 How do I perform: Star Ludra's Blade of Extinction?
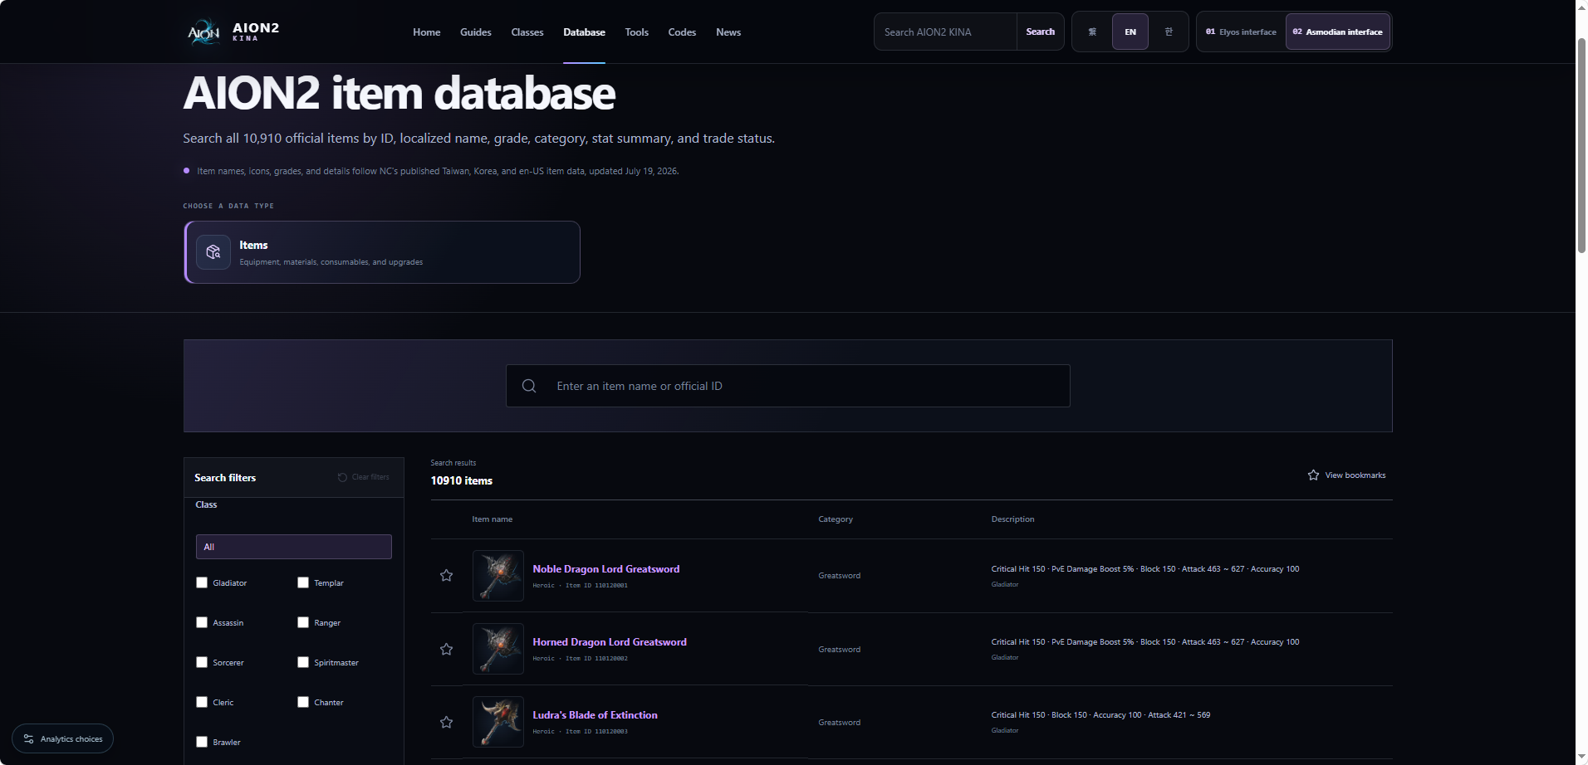(x=446, y=722)
